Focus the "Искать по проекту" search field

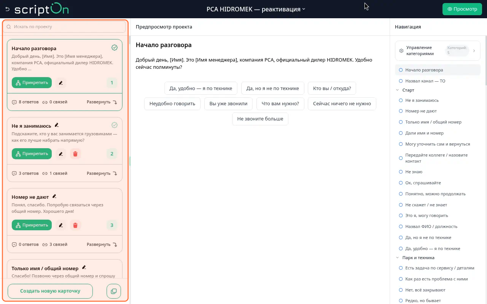(x=64, y=27)
